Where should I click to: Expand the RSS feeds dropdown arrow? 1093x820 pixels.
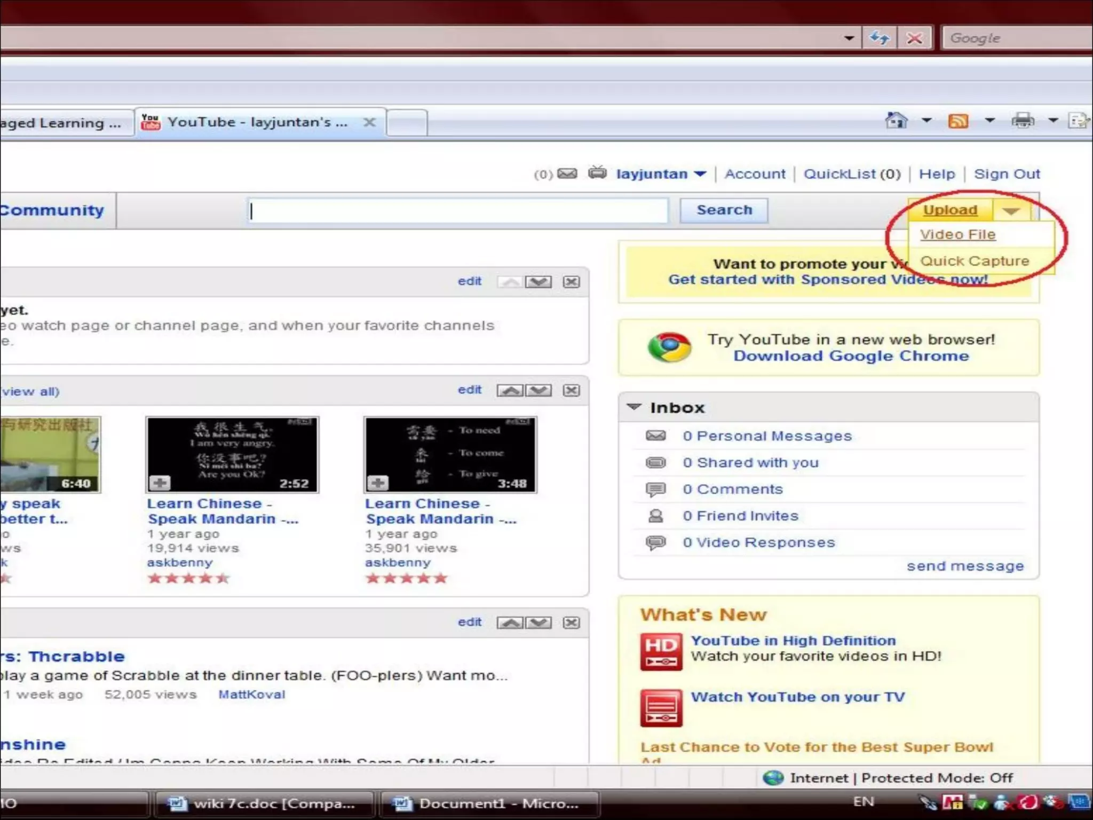click(989, 120)
